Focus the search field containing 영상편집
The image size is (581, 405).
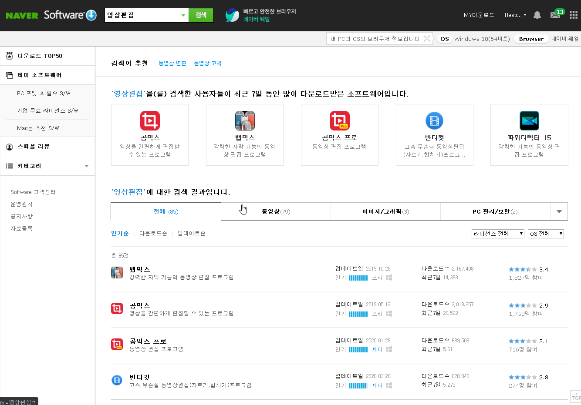point(142,15)
